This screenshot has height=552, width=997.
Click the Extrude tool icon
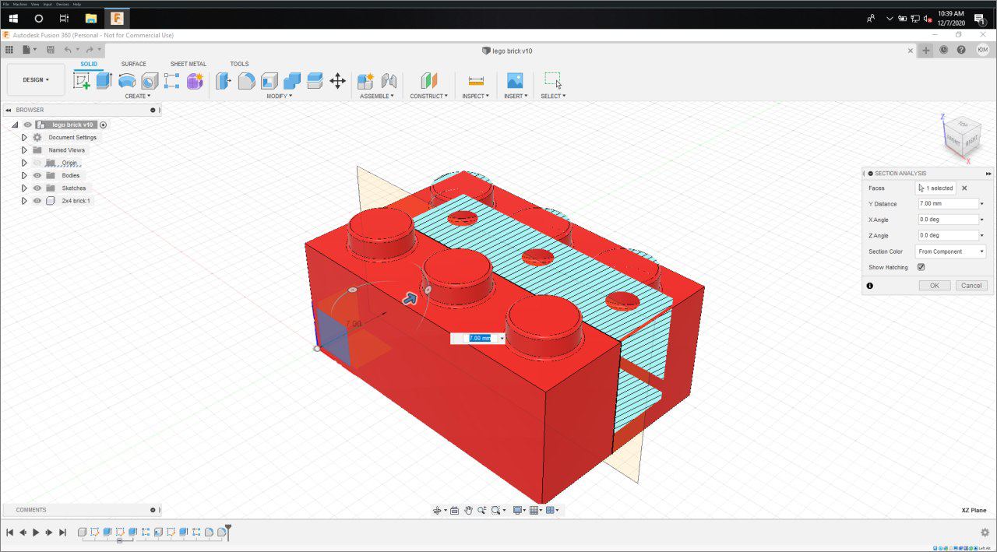coord(104,81)
